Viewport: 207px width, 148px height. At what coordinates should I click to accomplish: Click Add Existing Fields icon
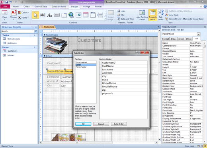click(x=142, y=15)
